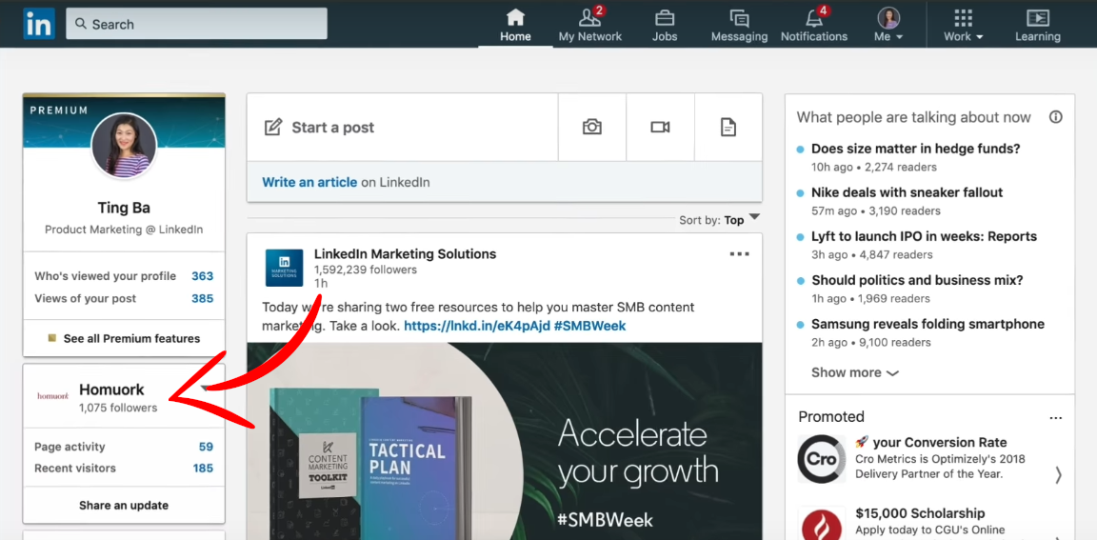Viewport: 1097px width, 540px height.
Task: Open 'Should politics and business mix?' story
Action: (917, 281)
